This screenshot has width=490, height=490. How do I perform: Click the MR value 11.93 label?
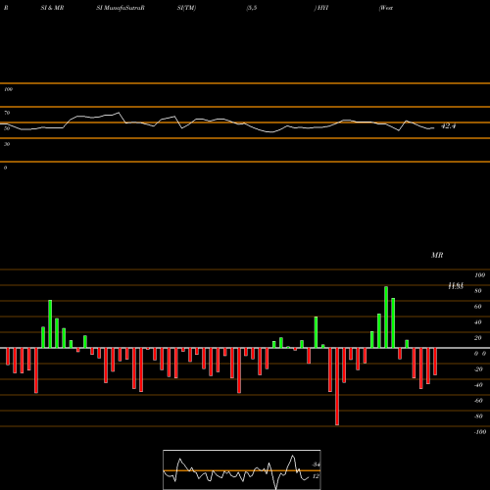click(456, 286)
